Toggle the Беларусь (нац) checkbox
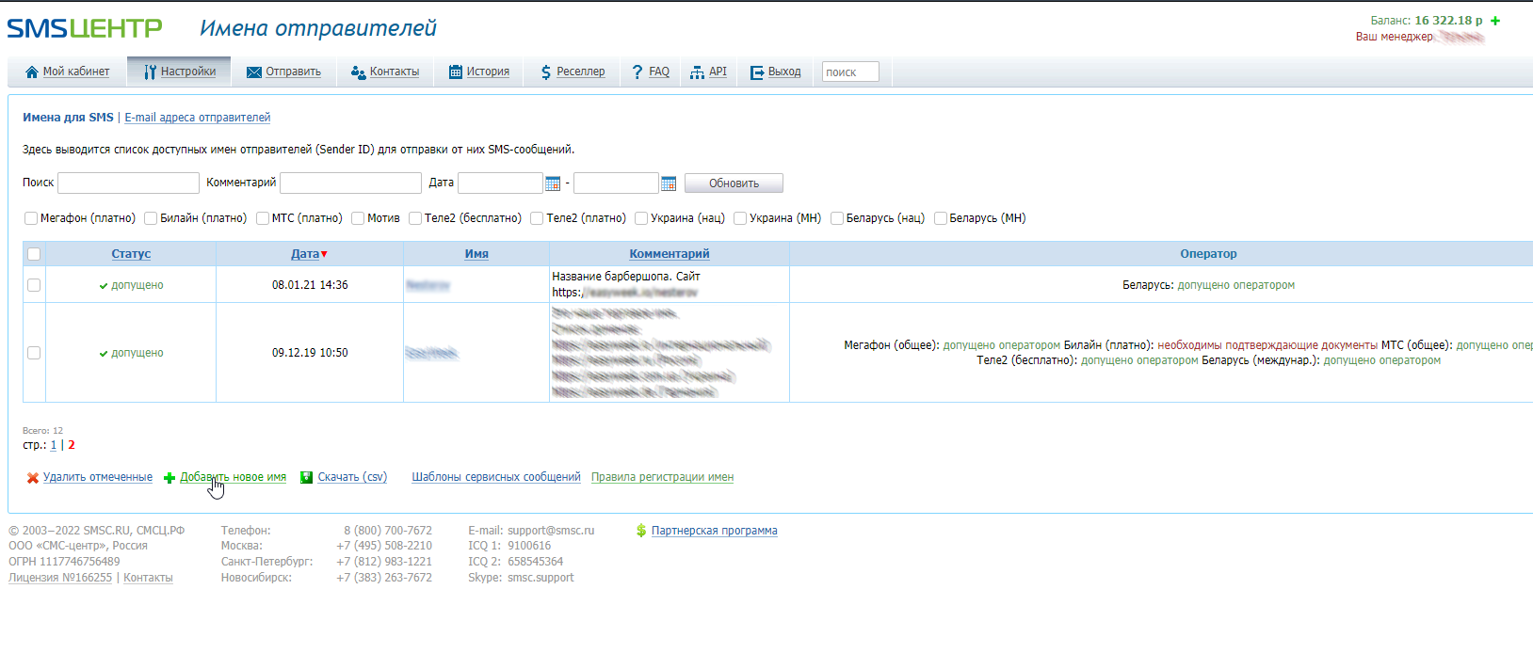 837,218
